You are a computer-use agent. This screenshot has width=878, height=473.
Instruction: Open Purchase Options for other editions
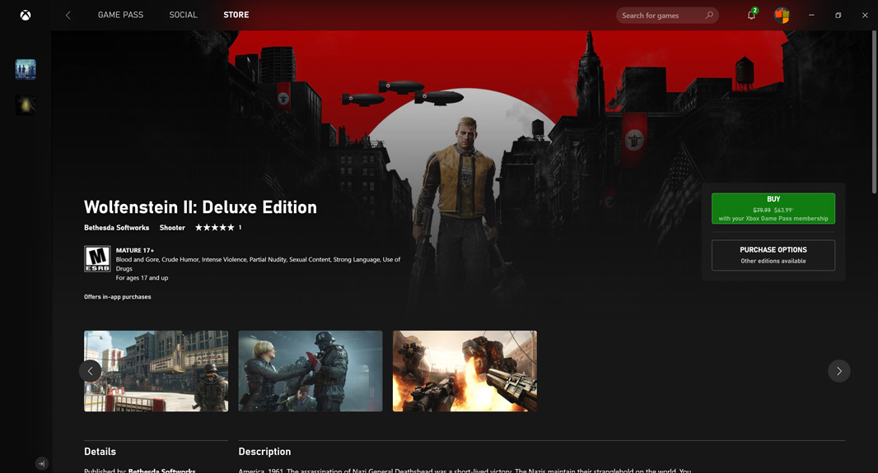773,255
